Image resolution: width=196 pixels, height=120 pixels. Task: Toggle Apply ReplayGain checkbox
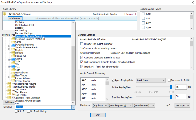(x=113, y=80)
